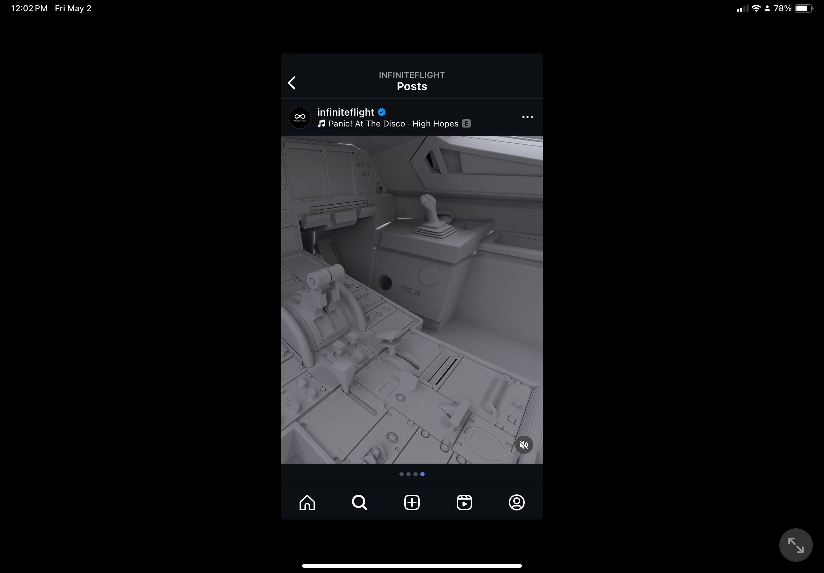Go to the Home tab
The width and height of the screenshot is (824, 573).
coord(307,502)
